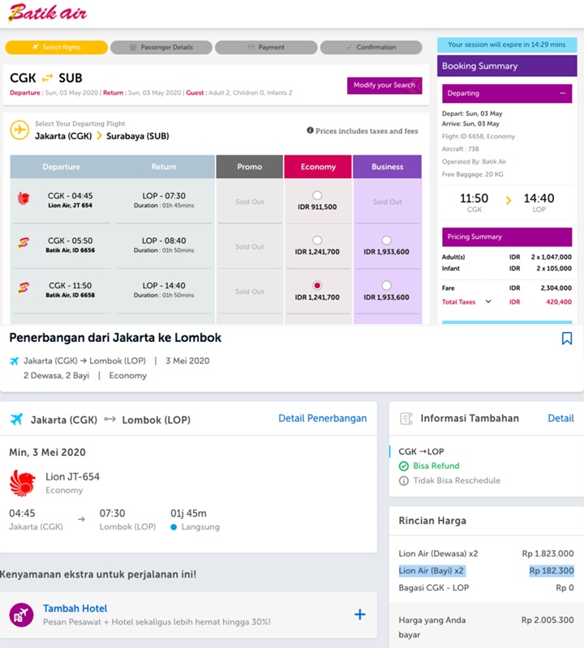Click the session expiry notice banner

tap(507, 45)
